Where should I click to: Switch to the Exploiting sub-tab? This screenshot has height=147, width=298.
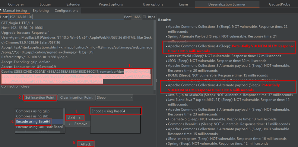pos(41,11)
